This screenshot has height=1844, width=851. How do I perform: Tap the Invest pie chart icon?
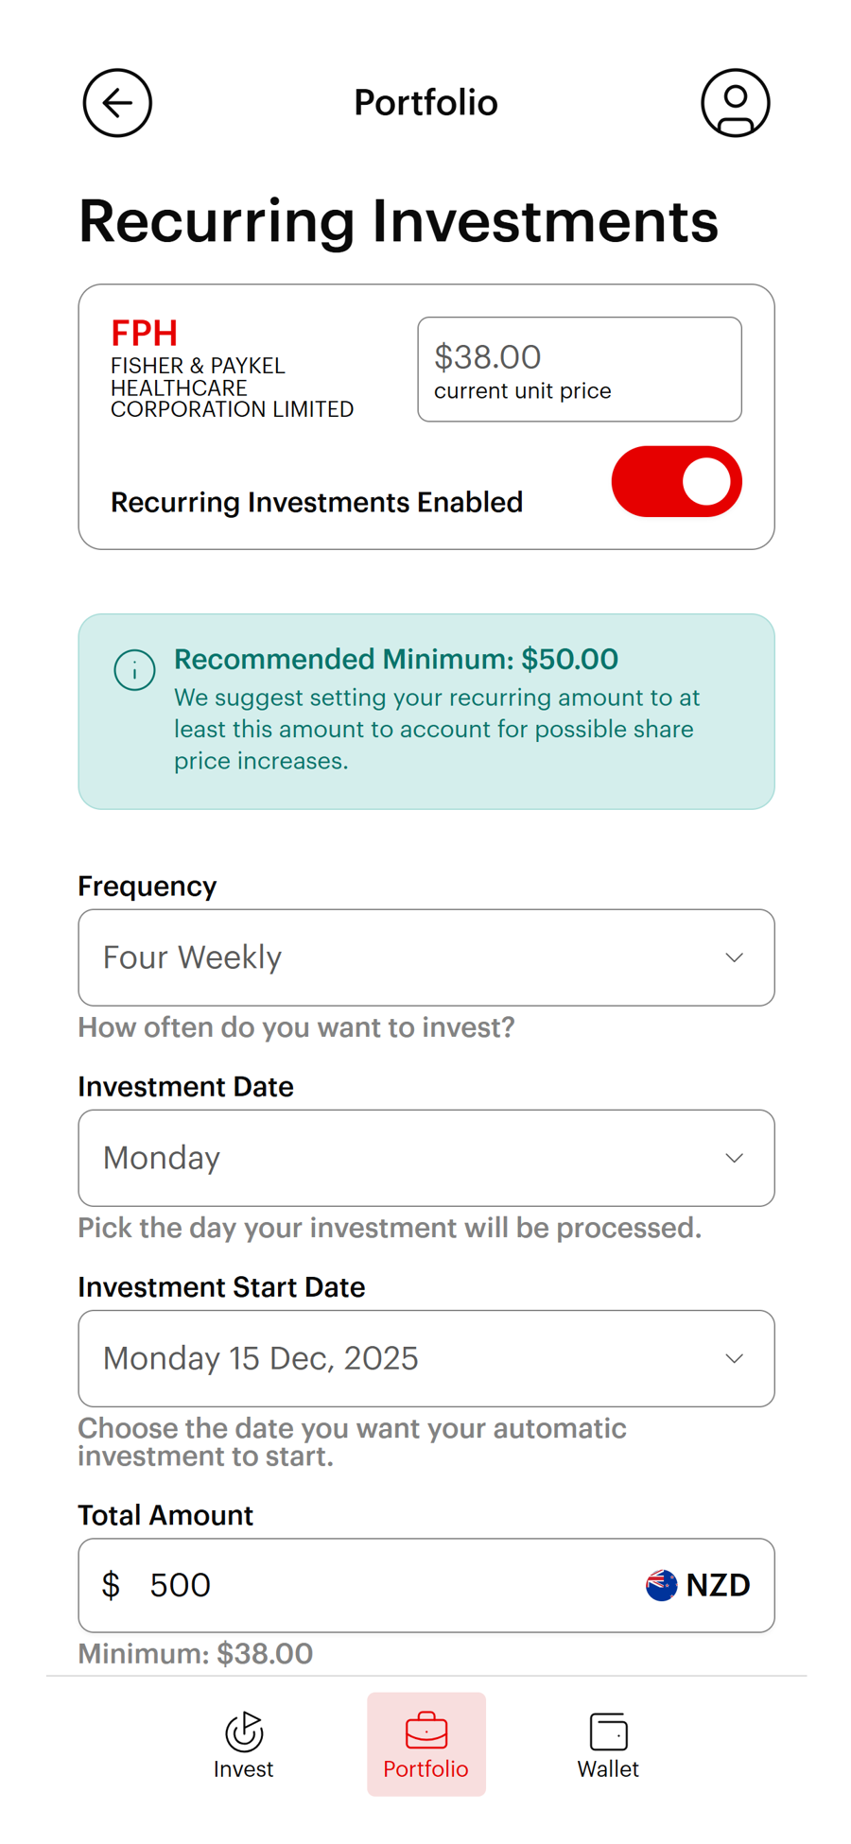coord(243,1731)
